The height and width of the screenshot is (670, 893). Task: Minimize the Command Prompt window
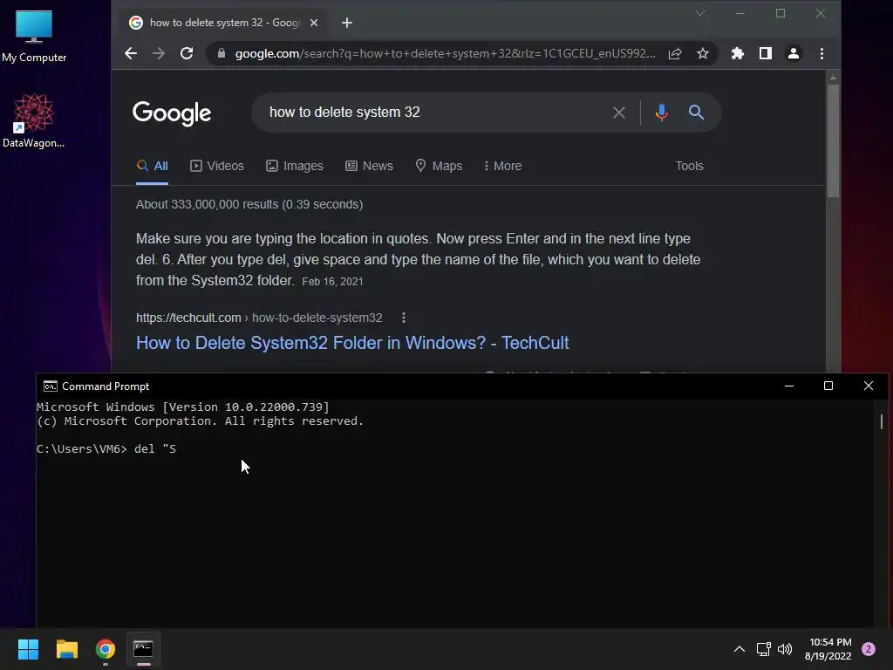coord(788,386)
